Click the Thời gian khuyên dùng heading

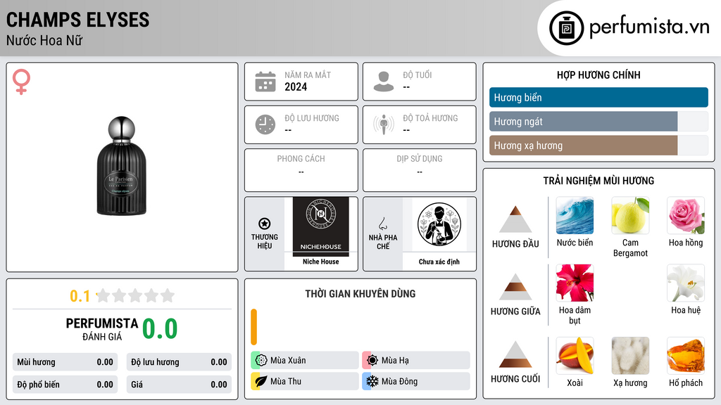360,293
